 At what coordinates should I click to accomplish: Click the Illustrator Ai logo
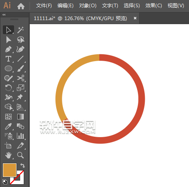click(7, 6)
